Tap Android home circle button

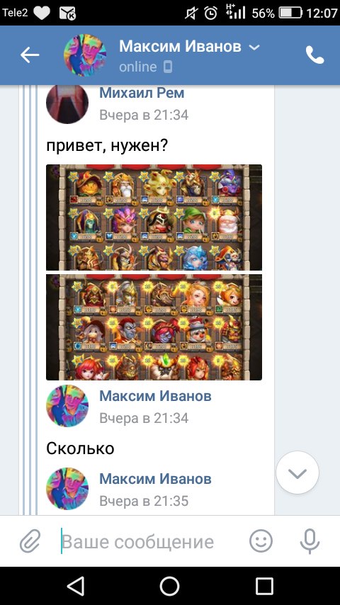[170, 586]
